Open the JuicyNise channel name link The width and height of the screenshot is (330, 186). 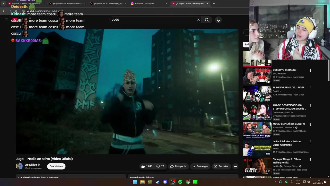(x=31, y=165)
